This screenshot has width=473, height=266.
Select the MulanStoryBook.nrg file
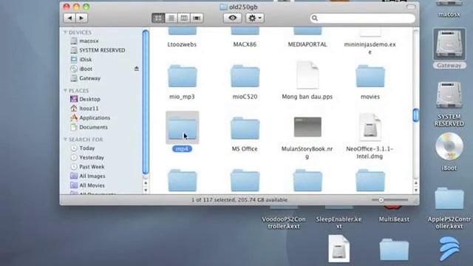tap(307, 127)
